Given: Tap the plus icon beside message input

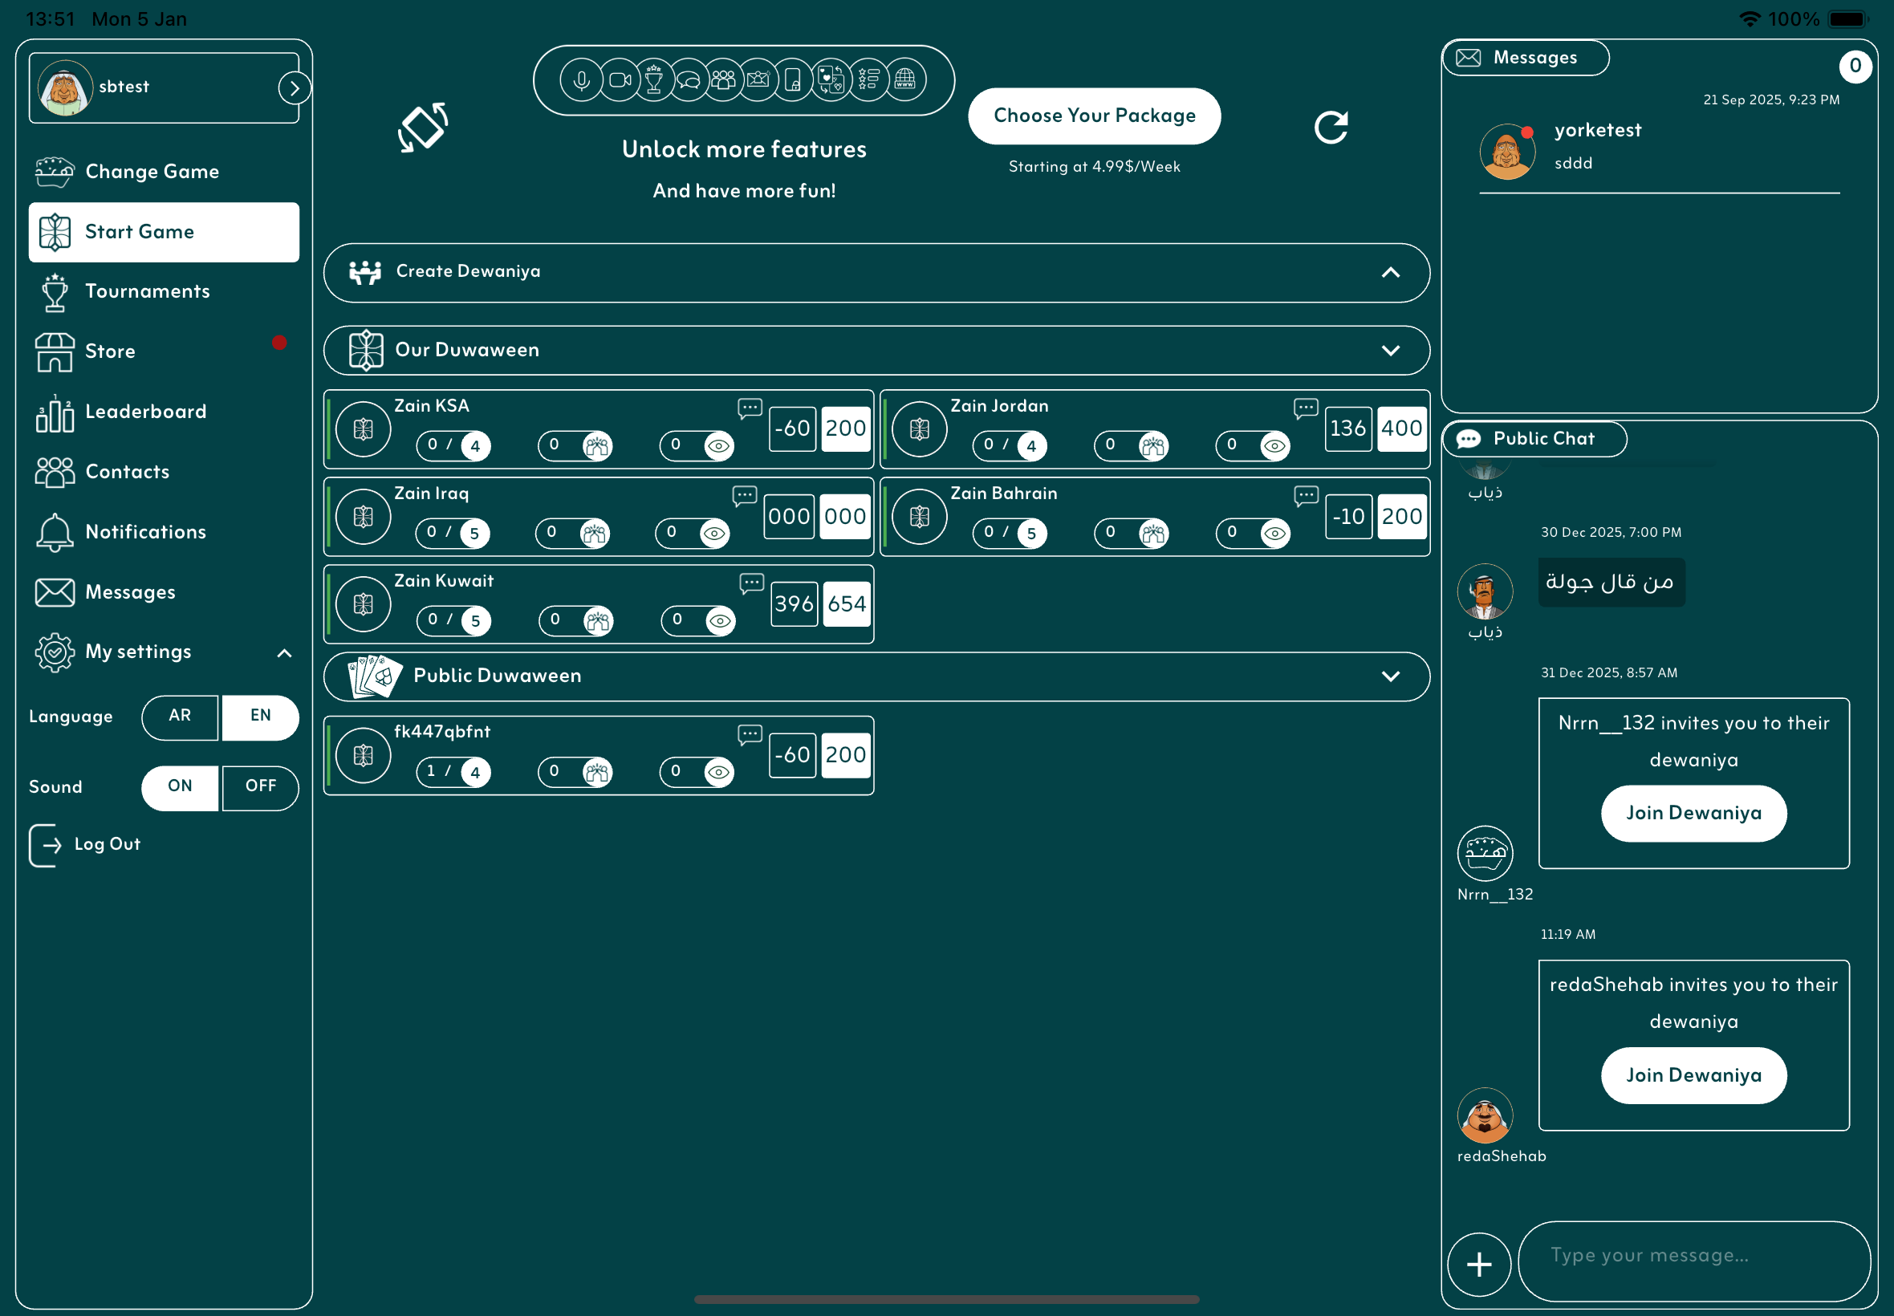Looking at the screenshot, I should pyautogui.click(x=1478, y=1263).
